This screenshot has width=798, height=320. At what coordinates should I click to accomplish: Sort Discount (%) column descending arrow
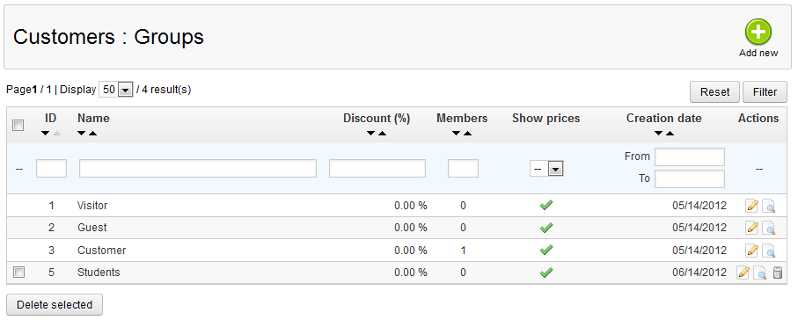[x=371, y=134]
